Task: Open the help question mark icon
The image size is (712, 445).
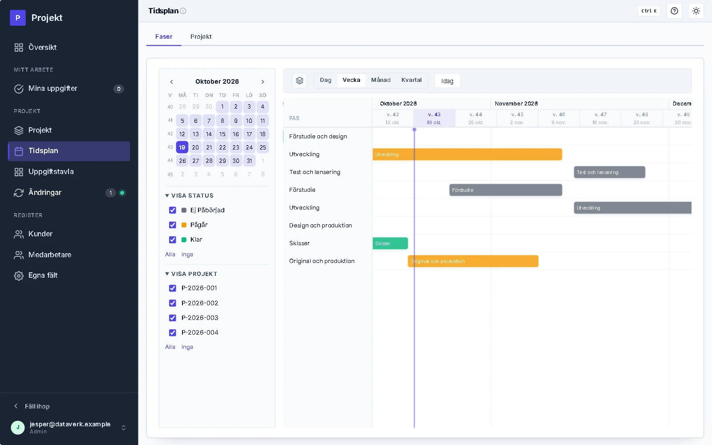Action: click(674, 11)
